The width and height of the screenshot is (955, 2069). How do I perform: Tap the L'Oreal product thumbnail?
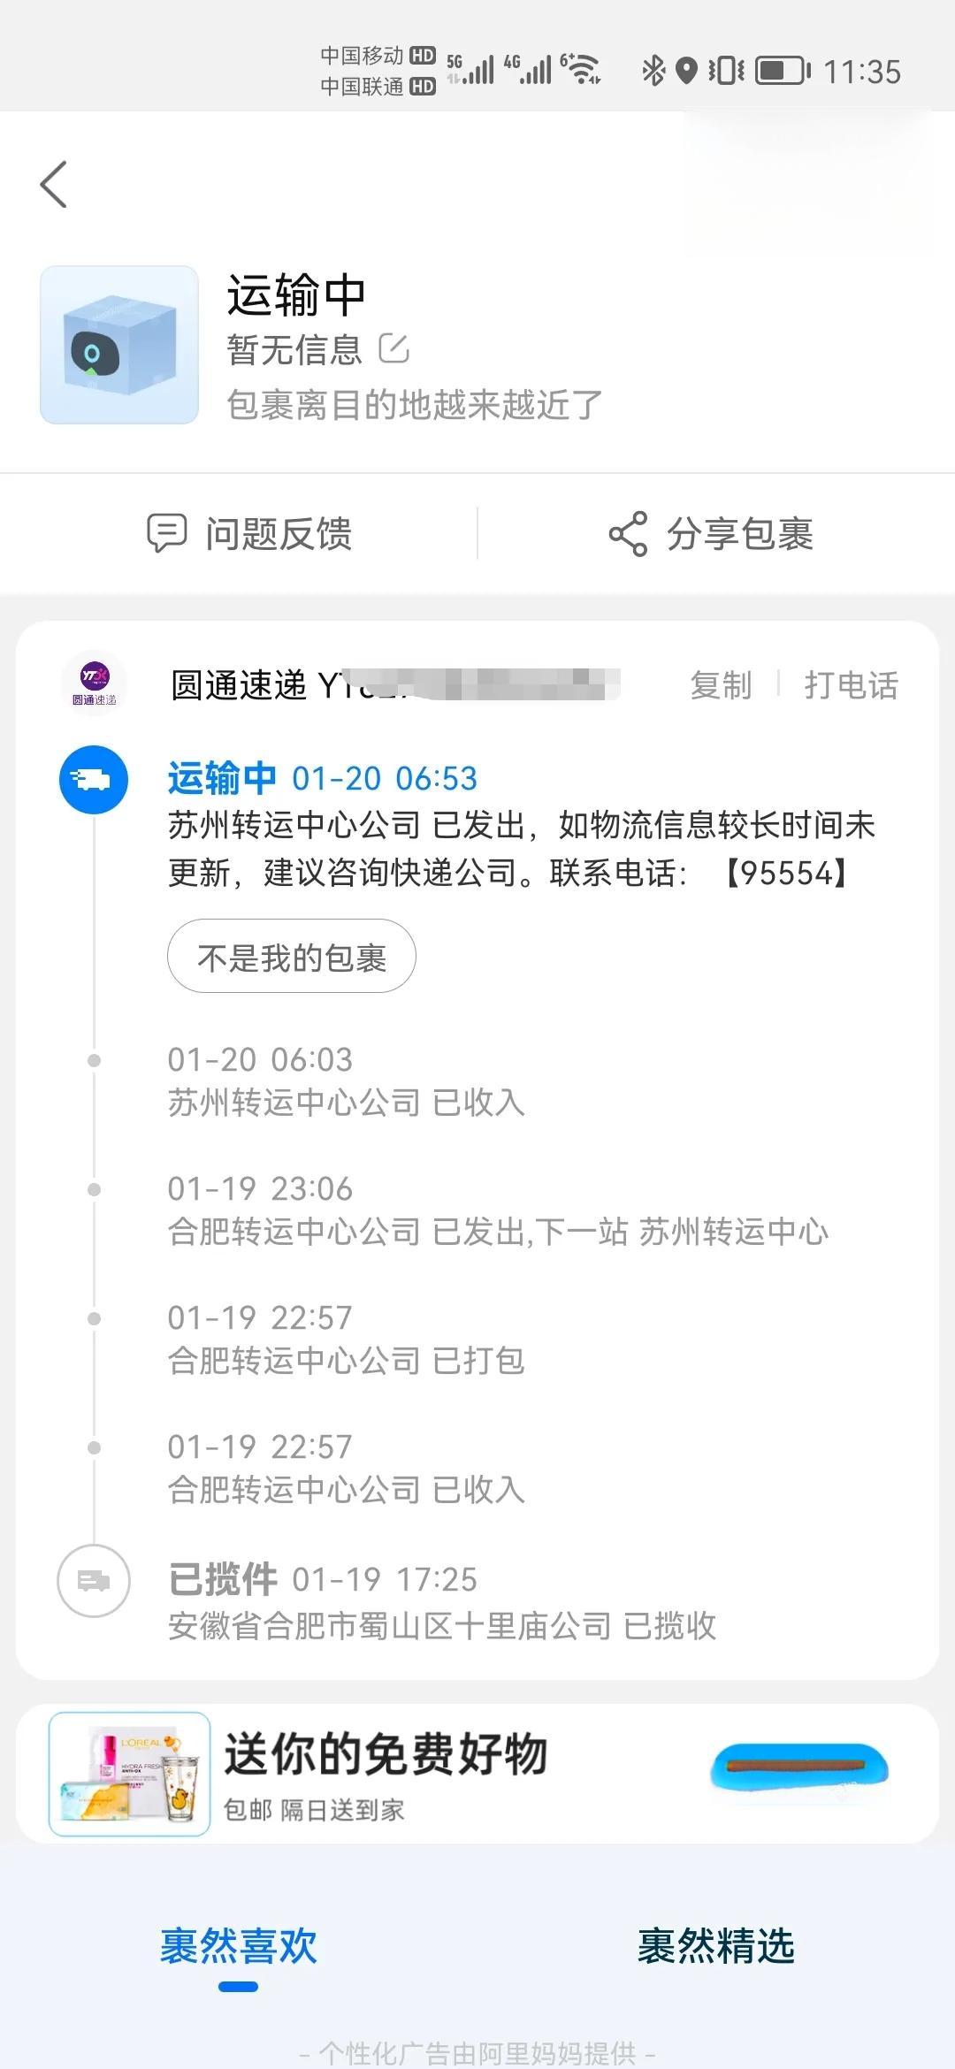click(129, 1774)
